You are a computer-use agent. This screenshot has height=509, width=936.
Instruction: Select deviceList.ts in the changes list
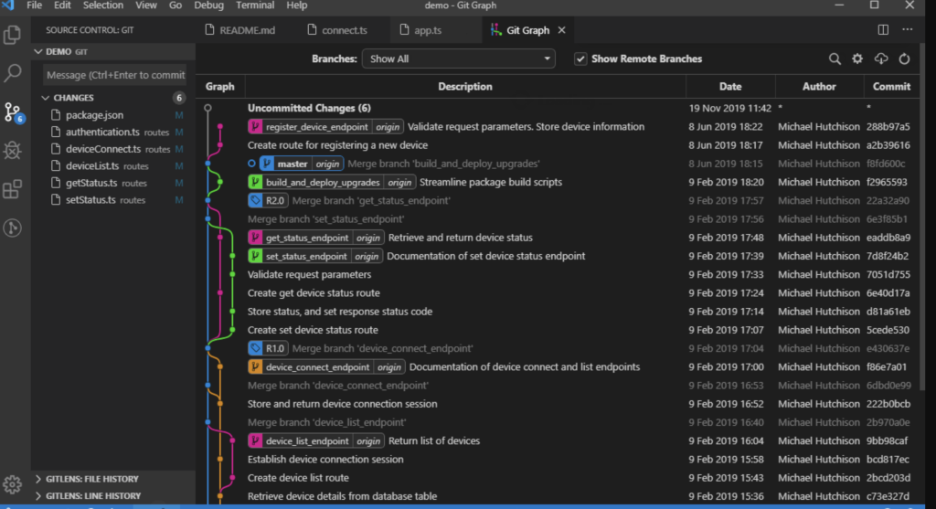[113, 166]
